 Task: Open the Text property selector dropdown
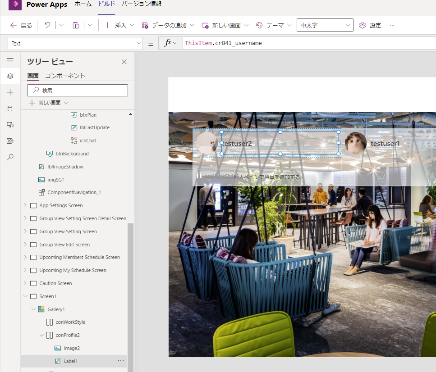click(x=76, y=44)
